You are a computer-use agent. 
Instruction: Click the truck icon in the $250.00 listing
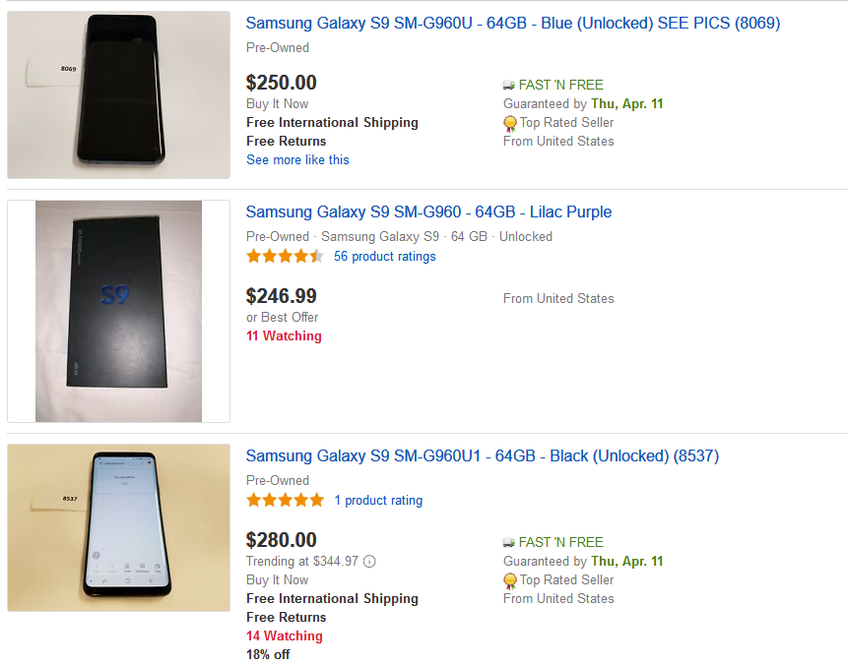tap(509, 85)
